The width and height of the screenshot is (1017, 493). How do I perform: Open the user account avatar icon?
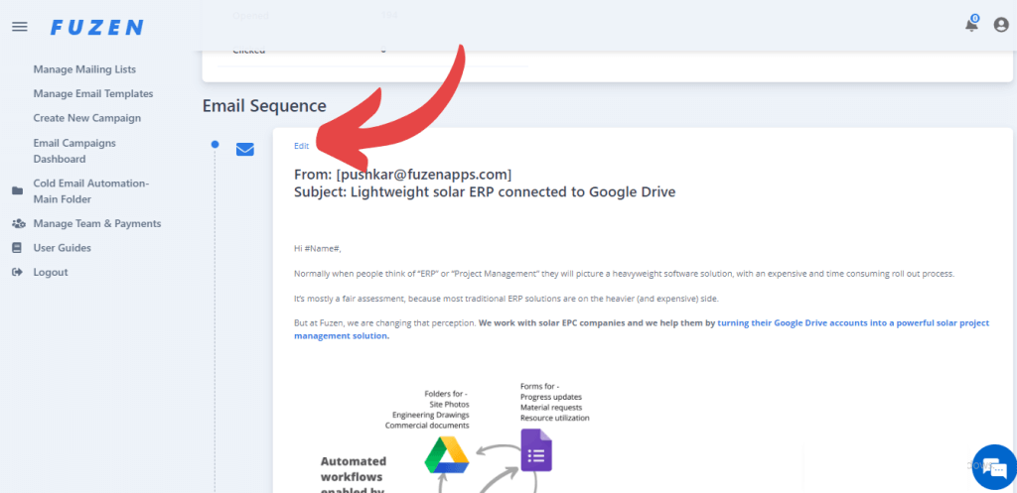1001,25
